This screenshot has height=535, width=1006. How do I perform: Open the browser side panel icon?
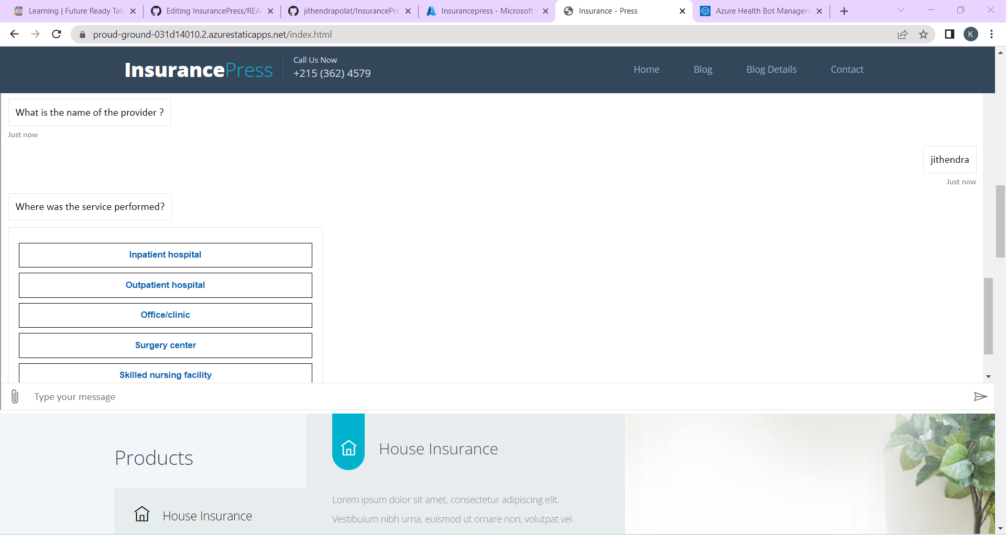click(x=949, y=34)
